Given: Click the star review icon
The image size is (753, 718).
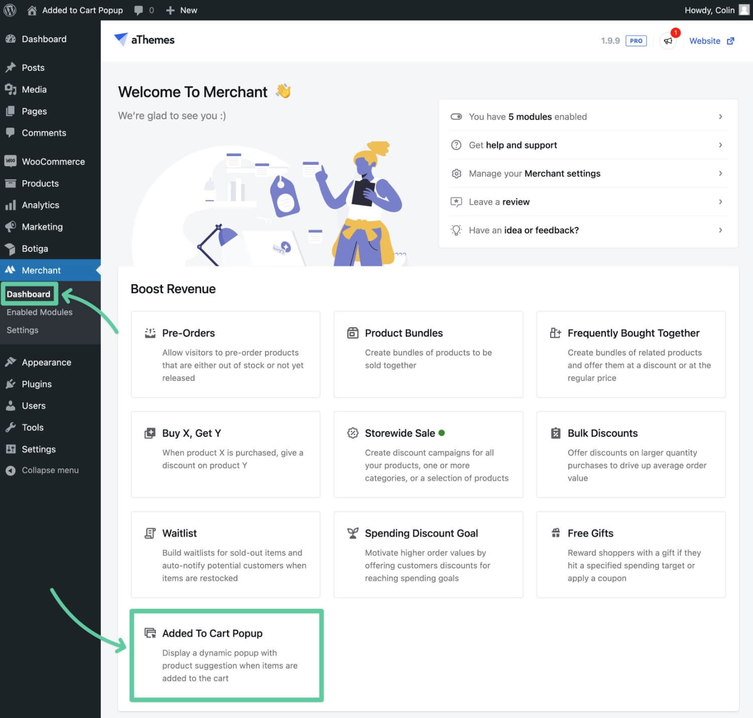Looking at the screenshot, I should tap(456, 202).
